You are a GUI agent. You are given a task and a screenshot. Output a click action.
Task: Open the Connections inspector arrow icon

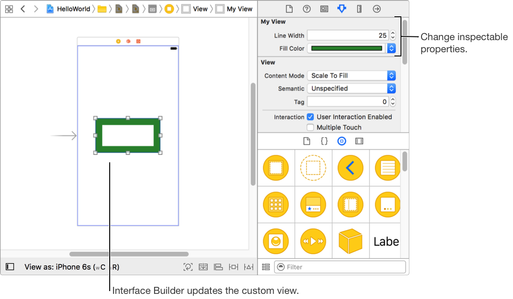point(376,9)
